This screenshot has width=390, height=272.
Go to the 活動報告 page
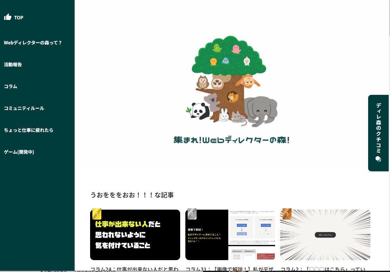coord(13,65)
